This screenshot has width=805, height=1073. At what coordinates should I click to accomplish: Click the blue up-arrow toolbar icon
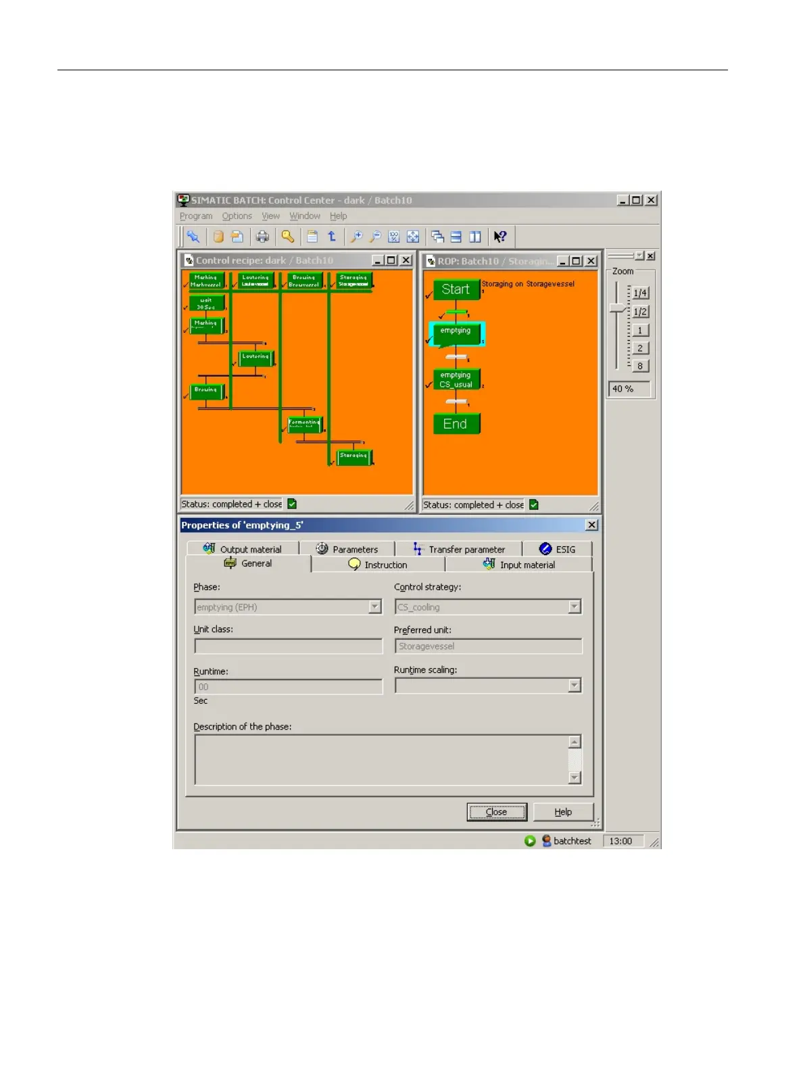pos(332,237)
